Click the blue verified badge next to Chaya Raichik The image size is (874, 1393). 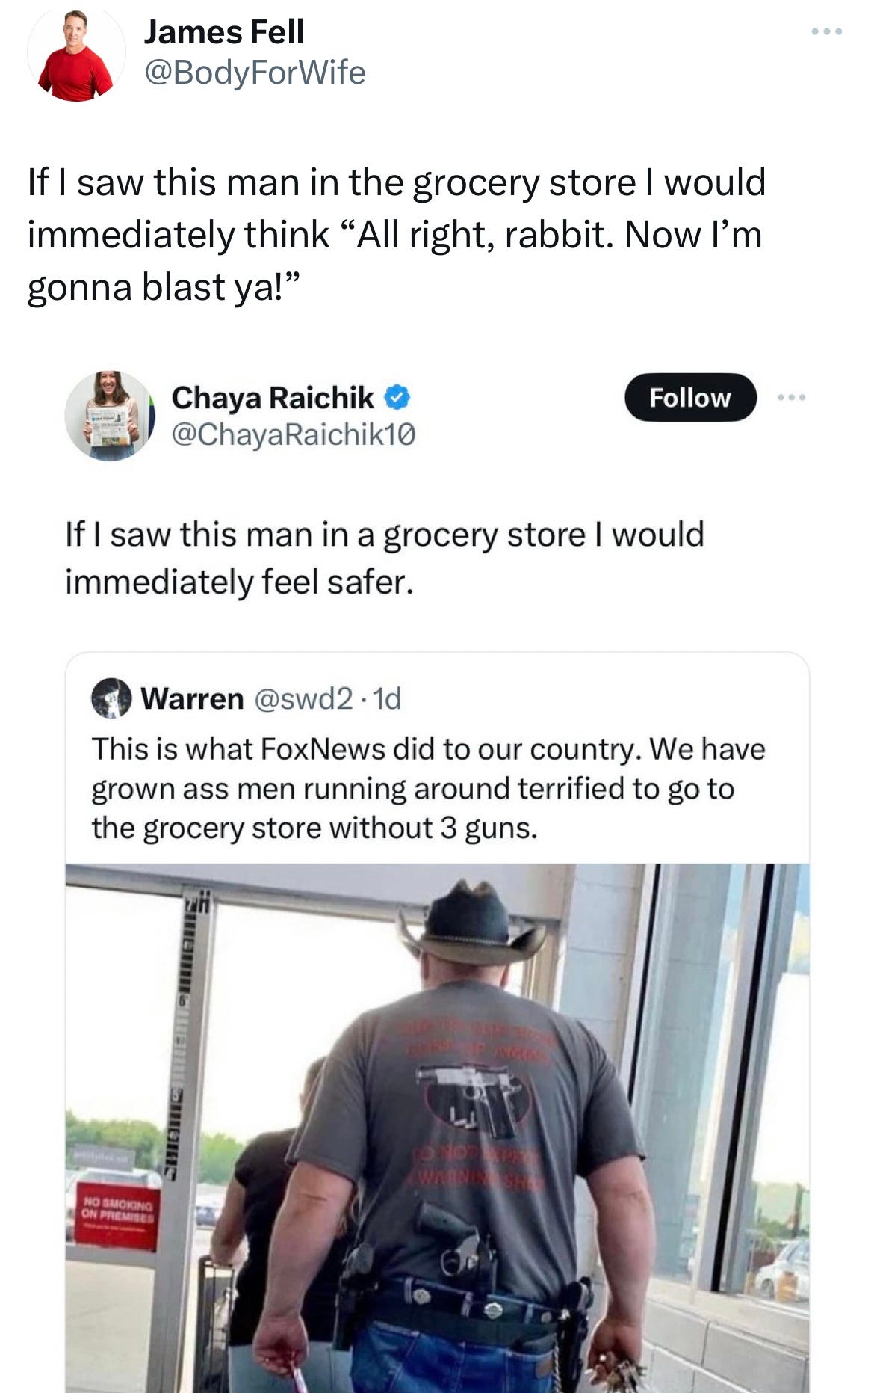tap(397, 397)
